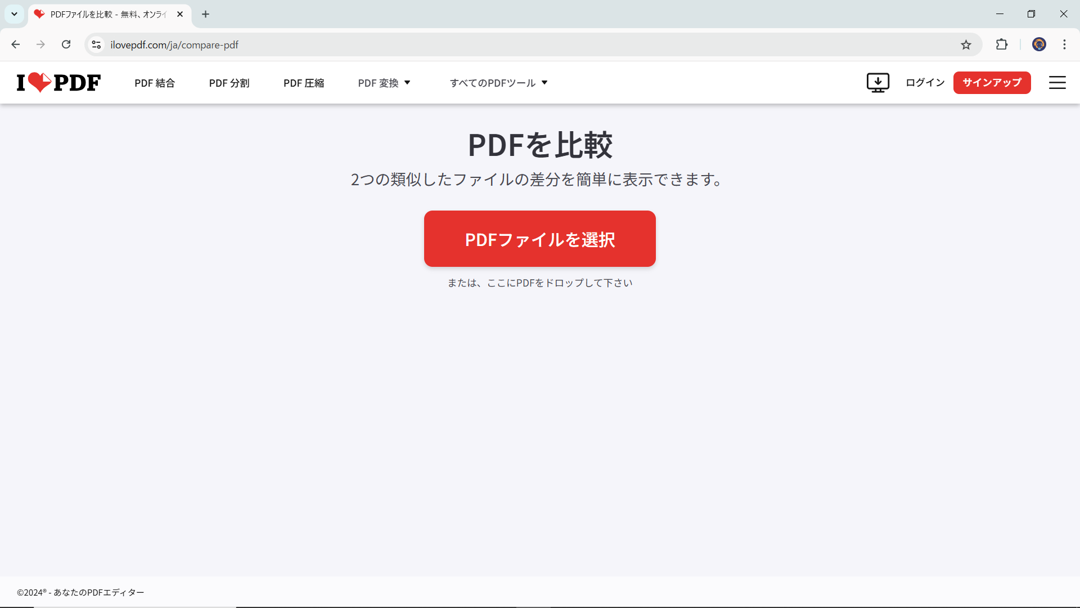Screen dimensions: 1080x608
Task: Bookmark this page with the star icon
Action: tap(966, 44)
